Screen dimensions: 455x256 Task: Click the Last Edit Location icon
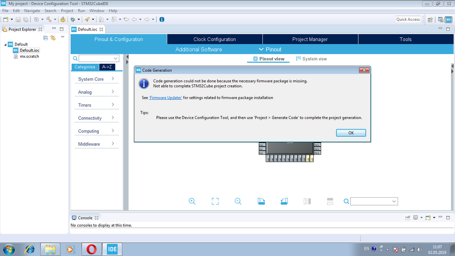pyautogui.click(x=126, y=20)
